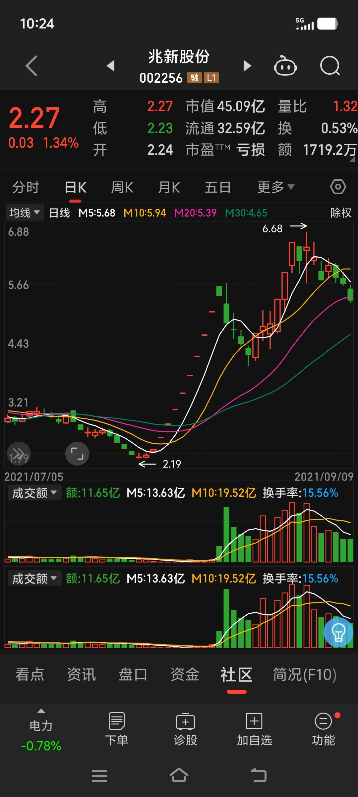The image size is (358, 797).
Task: Open the 均线 indicator dropdown
Action: pos(25,213)
